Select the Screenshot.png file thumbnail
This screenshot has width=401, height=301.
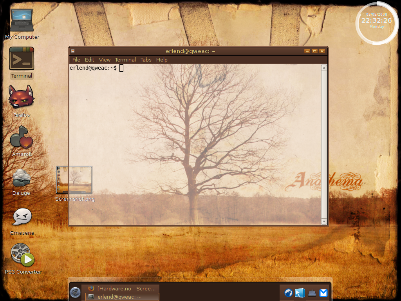(x=74, y=180)
